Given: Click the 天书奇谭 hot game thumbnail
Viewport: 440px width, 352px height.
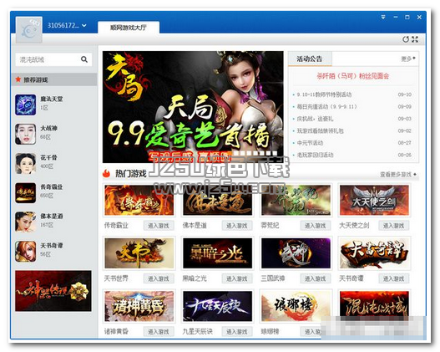Looking at the screenshot, I should point(374,253).
